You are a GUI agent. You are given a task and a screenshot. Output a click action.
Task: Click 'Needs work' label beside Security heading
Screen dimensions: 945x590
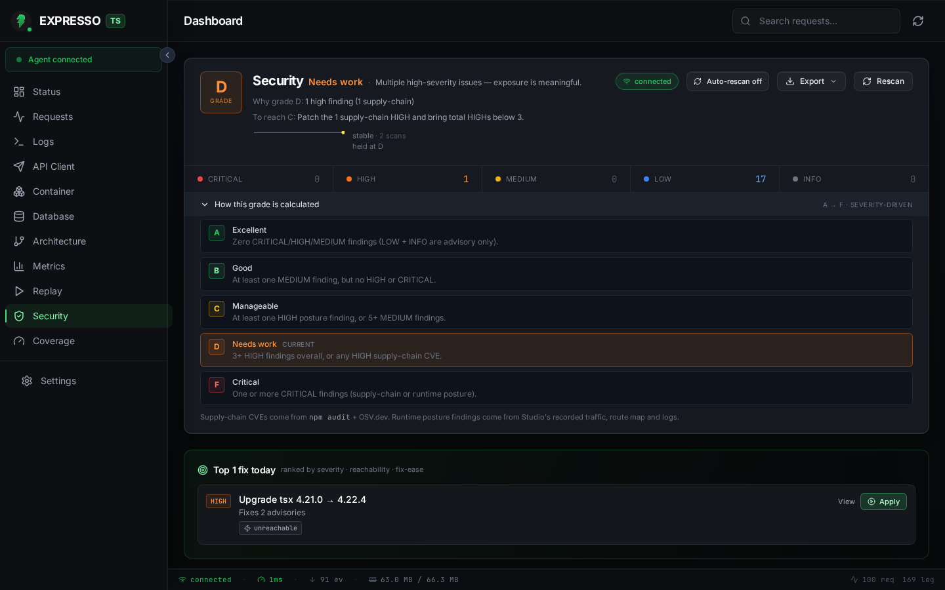(x=335, y=82)
